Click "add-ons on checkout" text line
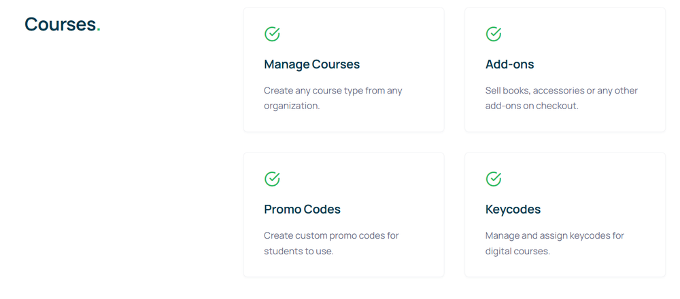Image resolution: width=680 pixels, height=299 pixels. tap(532, 106)
